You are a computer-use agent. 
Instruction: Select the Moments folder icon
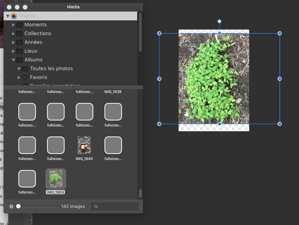pyautogui.click(x=20, y=25)
